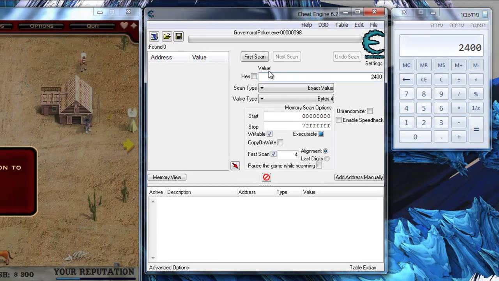
Task: Open the Scan Type dropdown
Action: pyautogui.click(x=296, y=88)
